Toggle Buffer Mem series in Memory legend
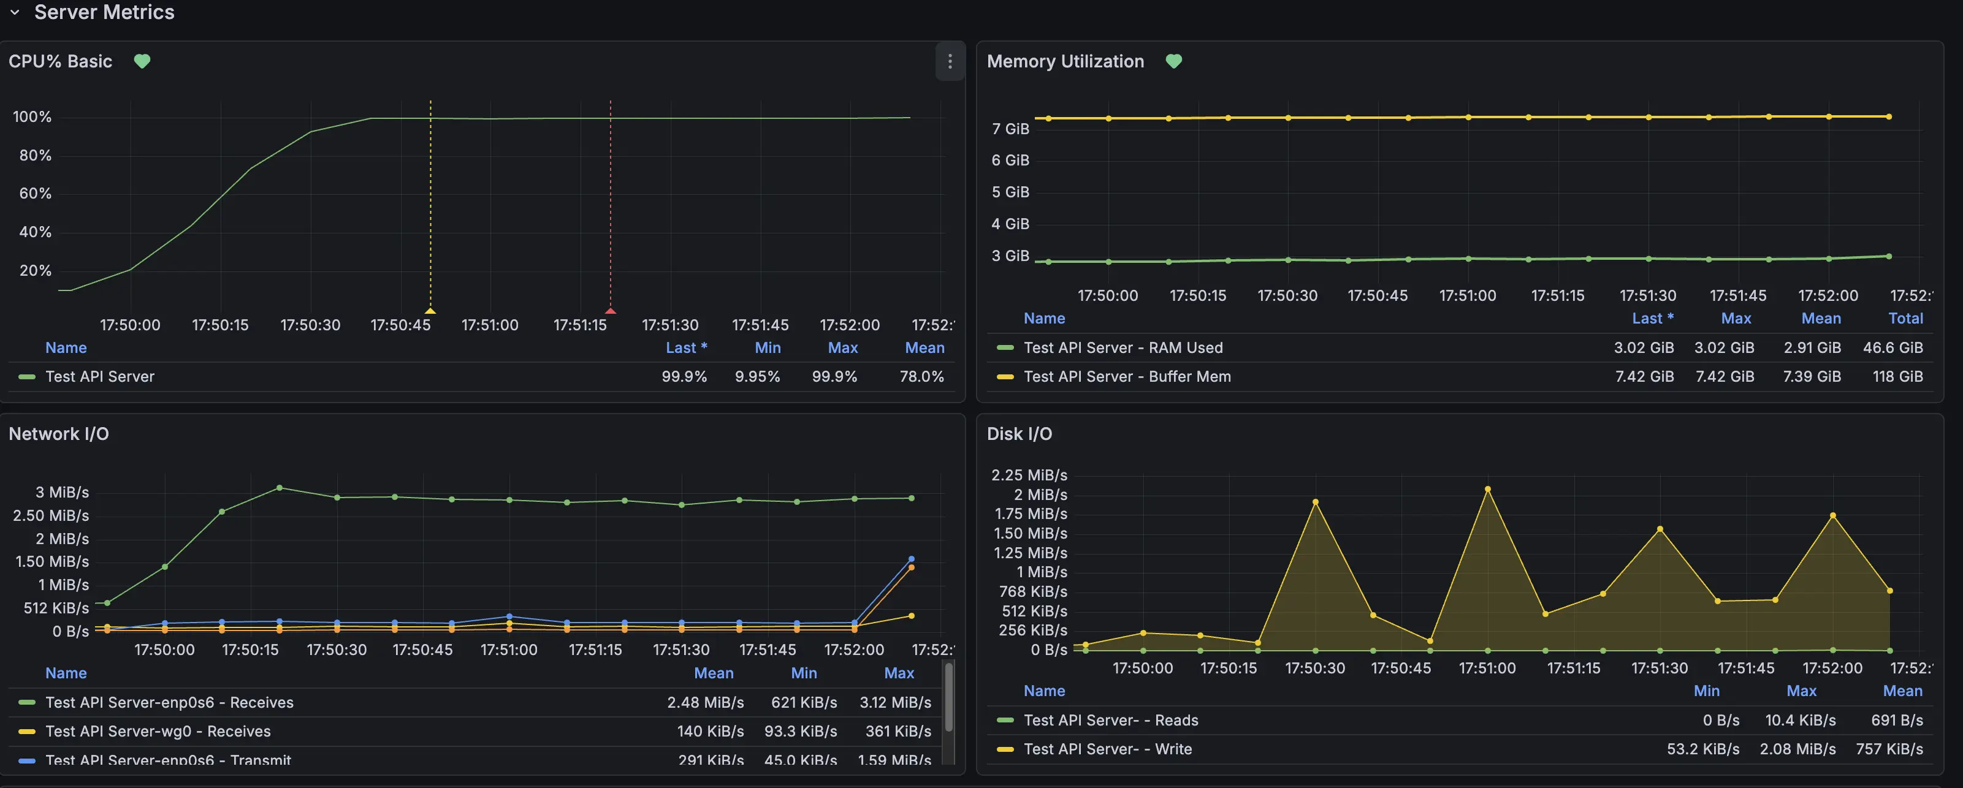This screenshot has height=788, width=1963. [x=1126, y=377]
